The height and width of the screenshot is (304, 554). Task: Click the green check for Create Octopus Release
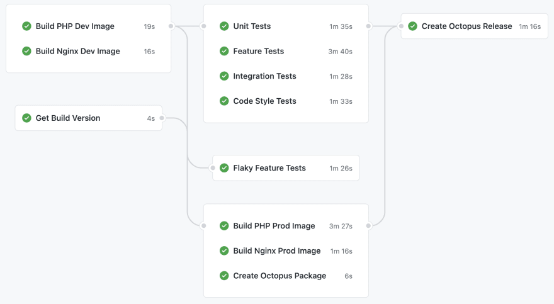(412, 26)
